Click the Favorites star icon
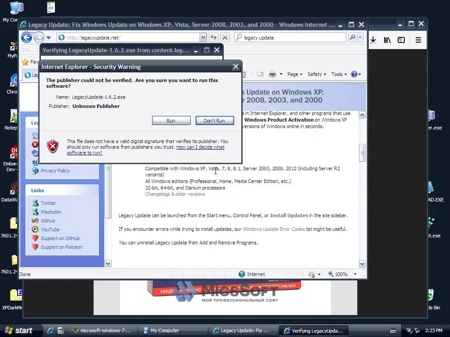 click(25, 62)
